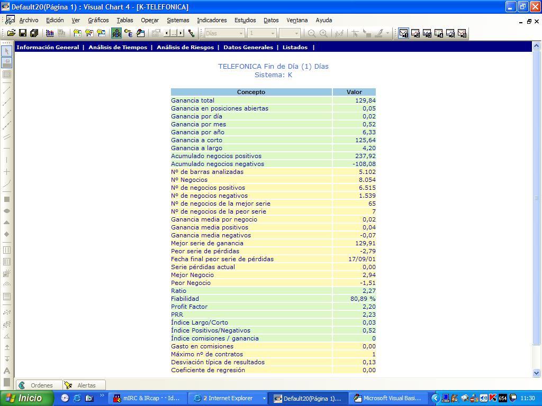542x406 pixels.
Task: Click the Concepto column header
Action: click(251, 92)
